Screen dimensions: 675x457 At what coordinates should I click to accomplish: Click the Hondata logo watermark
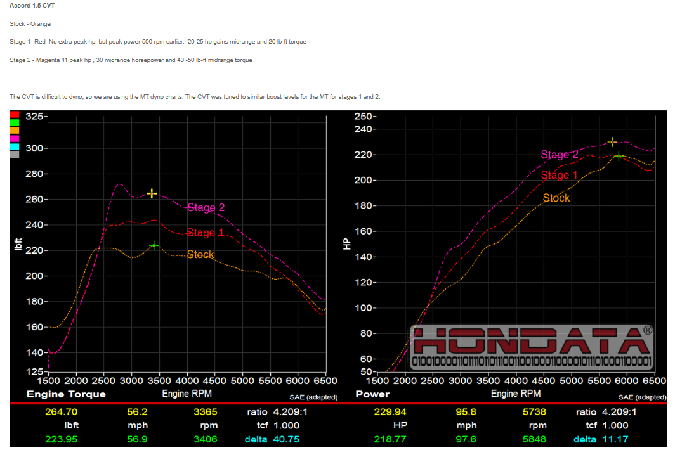(x=532, y=347)
